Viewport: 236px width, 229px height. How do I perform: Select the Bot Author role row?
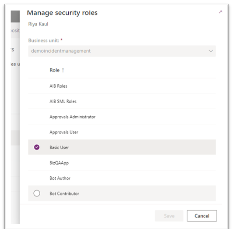tap(122, 178)
